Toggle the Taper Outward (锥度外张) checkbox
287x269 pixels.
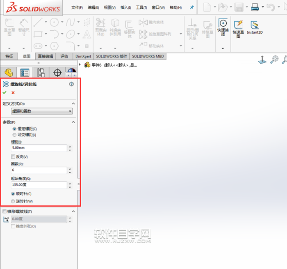point(13,226)
